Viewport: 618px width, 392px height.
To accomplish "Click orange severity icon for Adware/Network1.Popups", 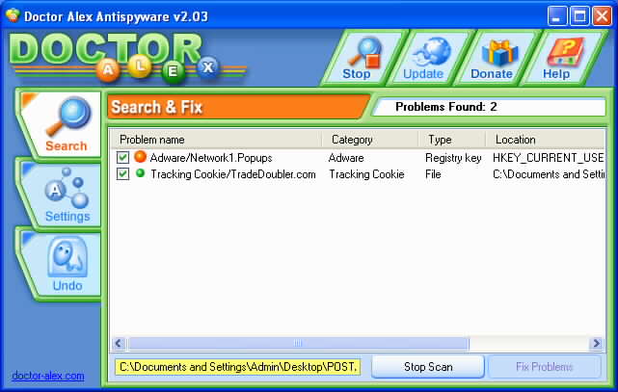I will [x=140, y=157].
